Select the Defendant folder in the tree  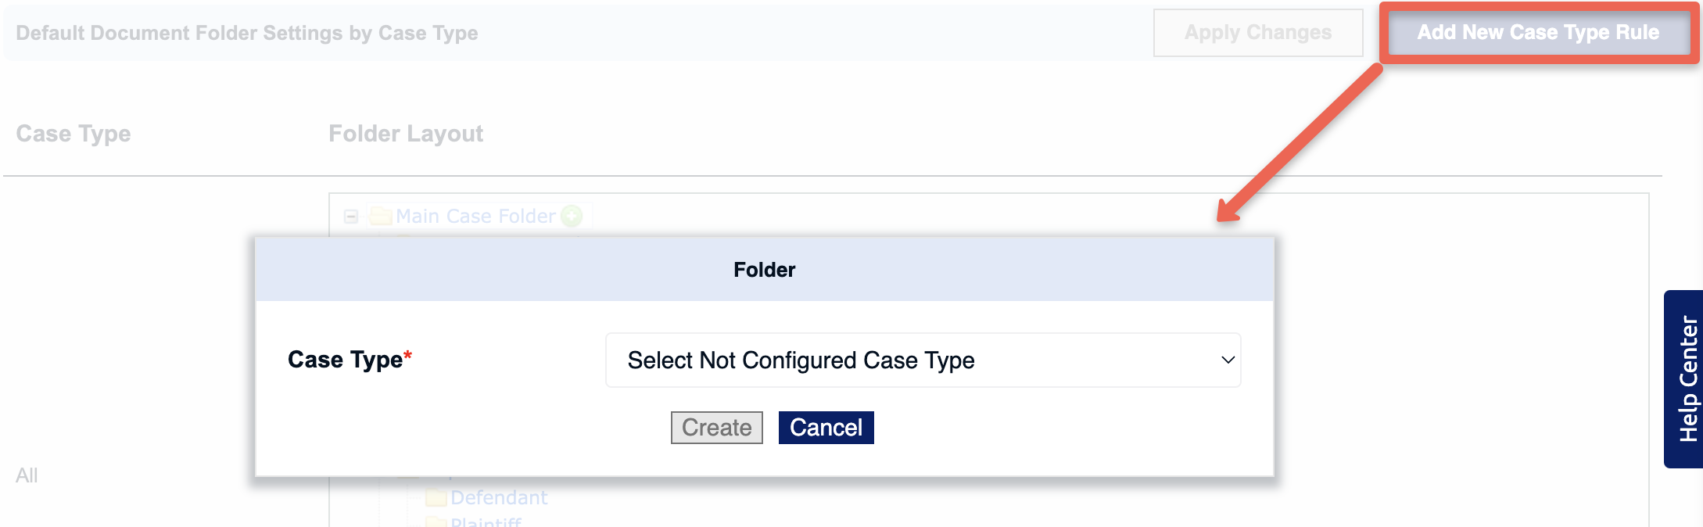pyautogui.click(x=499, y=497)
